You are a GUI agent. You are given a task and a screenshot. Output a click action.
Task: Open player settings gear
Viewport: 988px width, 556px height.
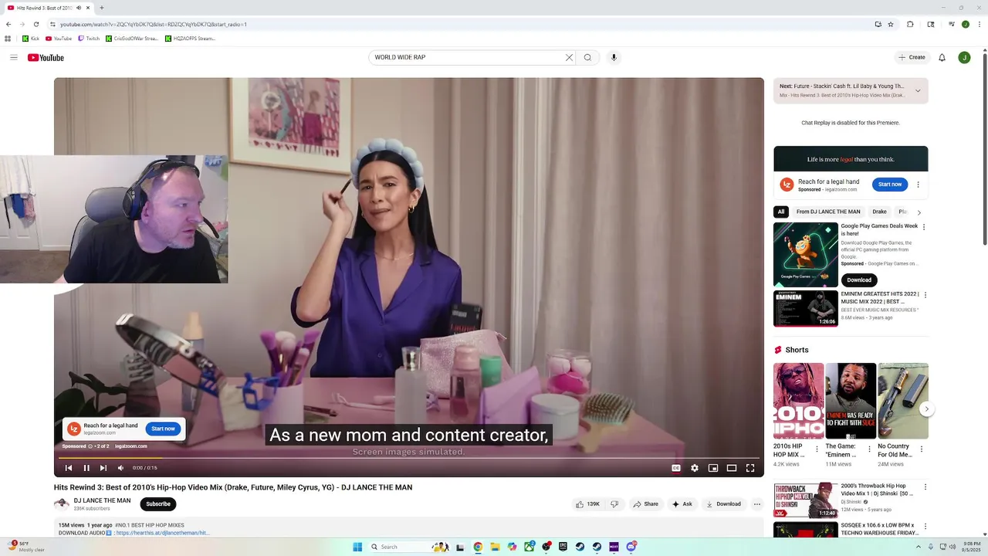click(695, 468)
